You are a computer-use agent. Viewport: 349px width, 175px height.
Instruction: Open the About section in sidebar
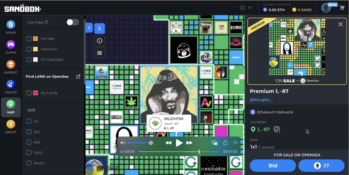point(11,127)
